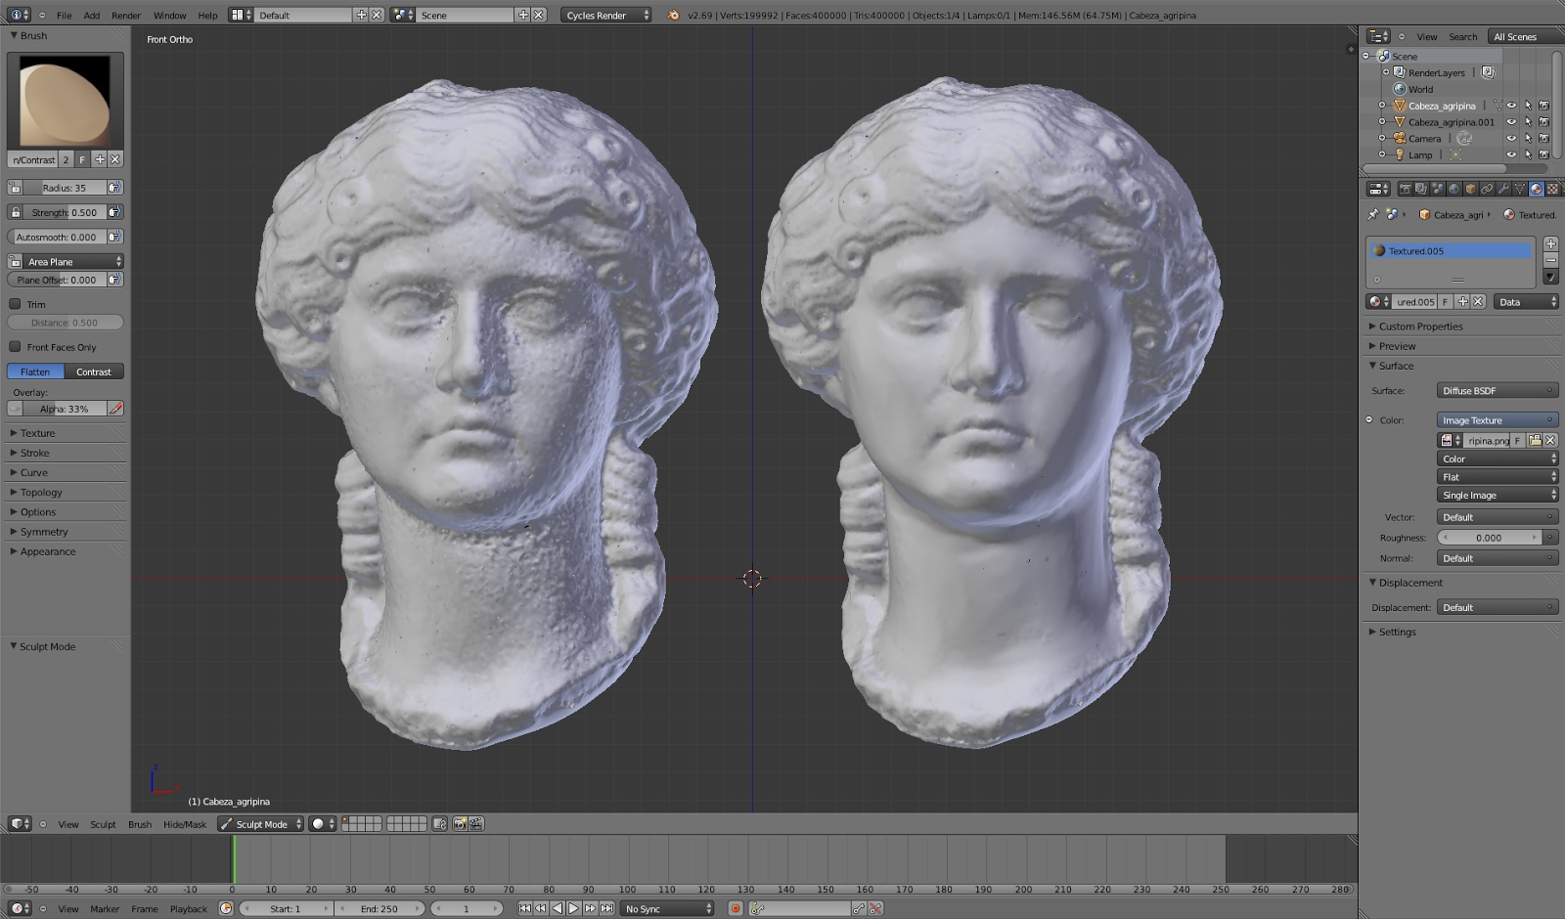The width and height of the screenshot is (1565, 919).
Task: Expand the Symmetry panel
Action: (x=44, y=532)
